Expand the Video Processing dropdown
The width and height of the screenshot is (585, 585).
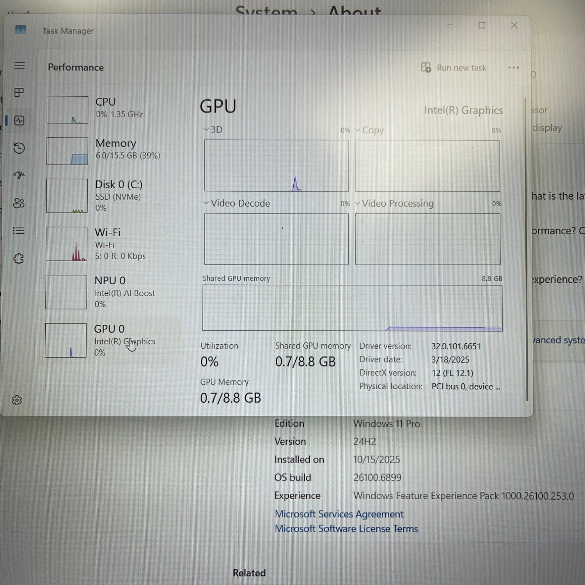[x=358, y=203]
